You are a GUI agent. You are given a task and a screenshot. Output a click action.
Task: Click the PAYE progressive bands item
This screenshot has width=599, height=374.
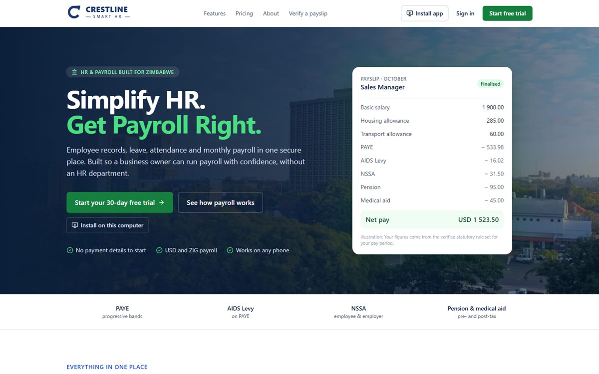122,312
